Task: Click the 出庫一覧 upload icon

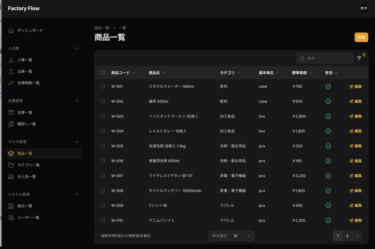Action: pyautogui.click(x=11, y=72)
